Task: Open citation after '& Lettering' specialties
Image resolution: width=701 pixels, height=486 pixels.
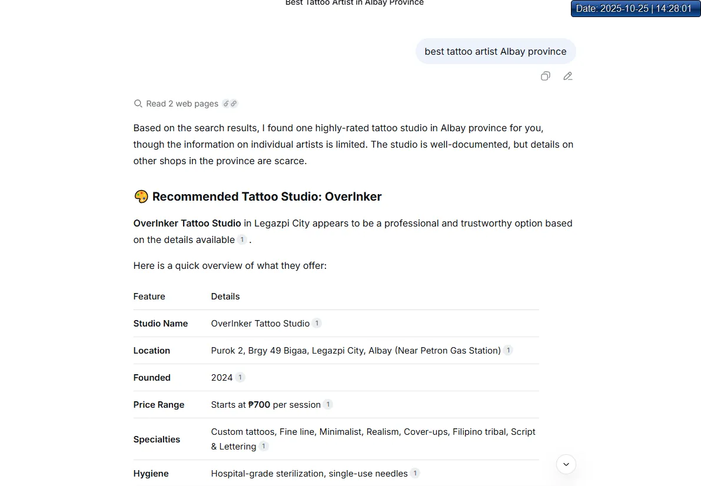Action: (x=264, y=446)
